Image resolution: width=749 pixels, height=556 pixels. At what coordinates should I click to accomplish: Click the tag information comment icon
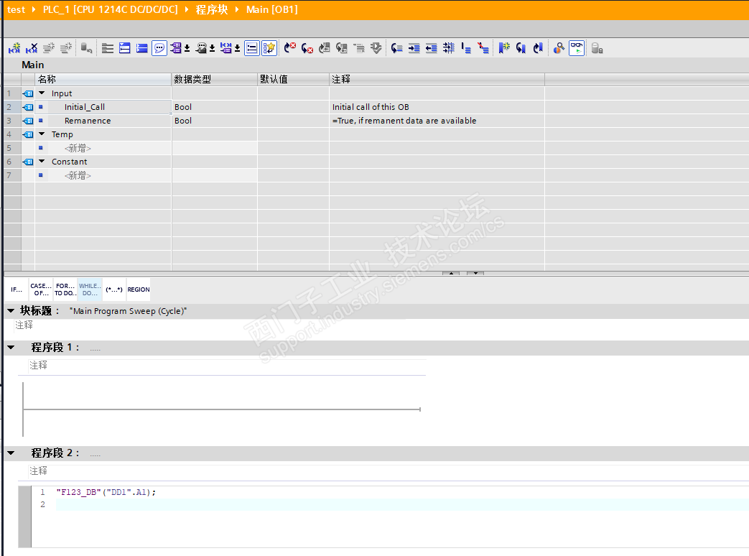(x=201, y=48)
